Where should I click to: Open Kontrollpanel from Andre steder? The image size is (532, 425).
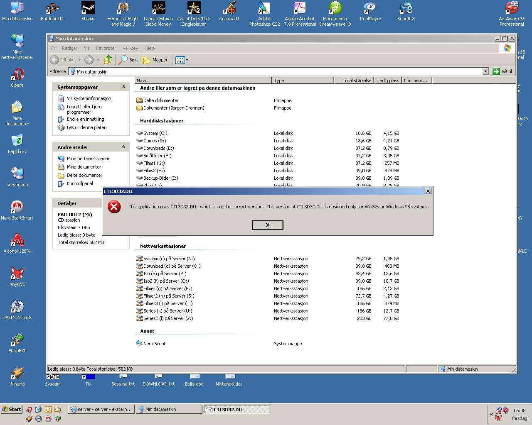(80, 183)
